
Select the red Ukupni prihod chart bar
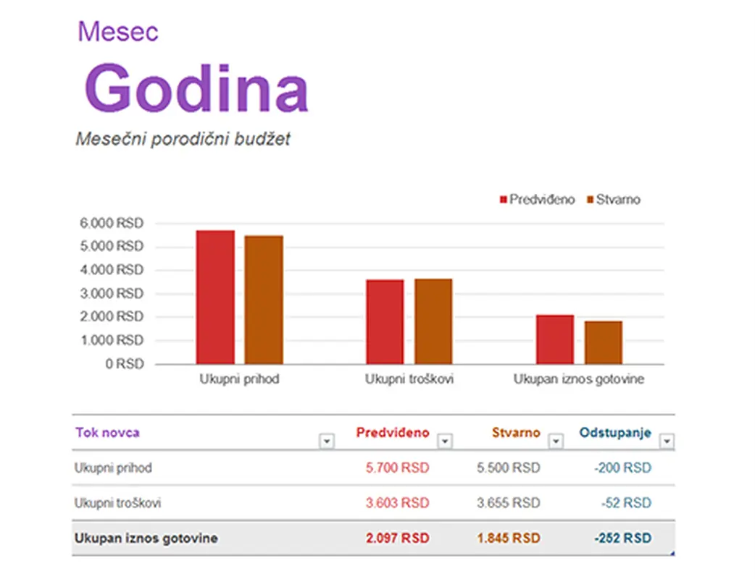click(214, 297)
